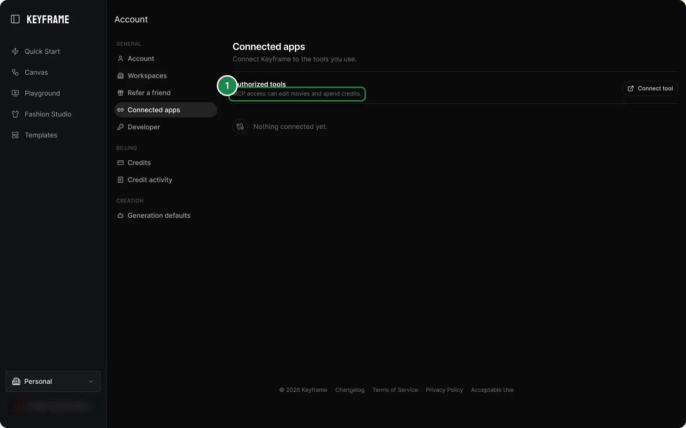
Task: Open the Terms of Service link
Action: click(x=395, y=390)
